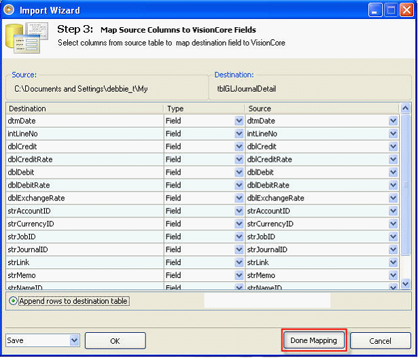The image size is (418, 358).
Task: Open Source dropdown in dblDebit row
Action: 393,173
